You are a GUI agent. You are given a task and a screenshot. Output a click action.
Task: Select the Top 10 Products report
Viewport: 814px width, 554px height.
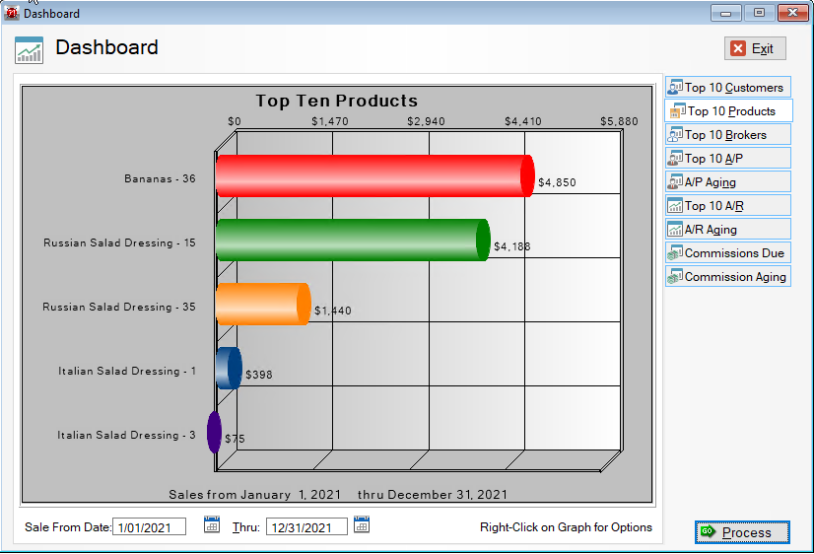pos(728,110)
